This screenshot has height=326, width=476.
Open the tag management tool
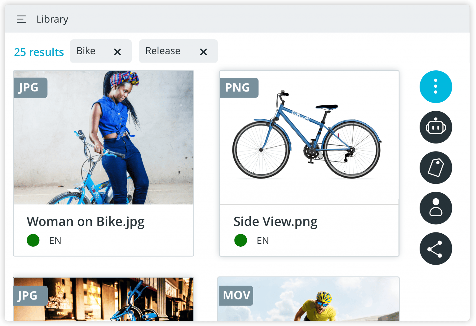point(436,168)
